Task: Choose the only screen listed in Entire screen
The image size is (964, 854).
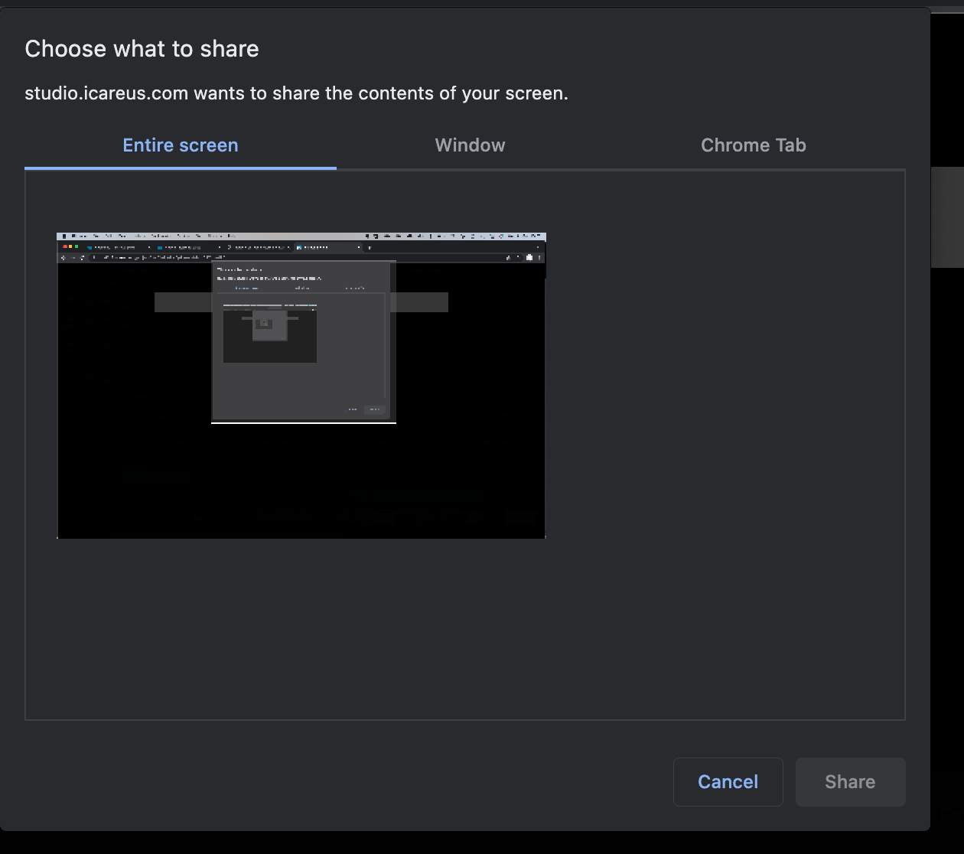Action: click(301, 386)
